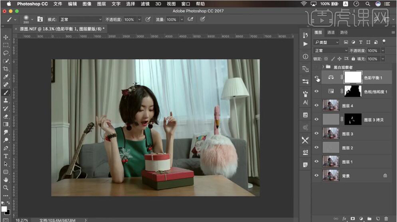
Task: Hide the 背景 layer
Action: tap(317, 175)
